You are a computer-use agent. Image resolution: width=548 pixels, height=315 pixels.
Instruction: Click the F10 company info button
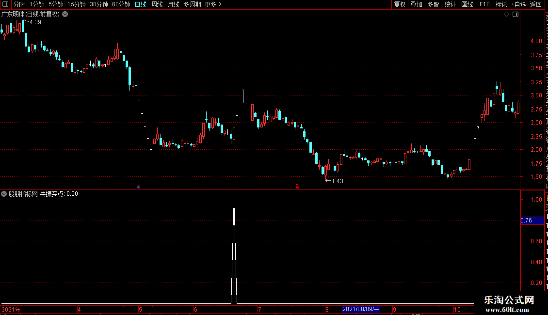[484, 4]
